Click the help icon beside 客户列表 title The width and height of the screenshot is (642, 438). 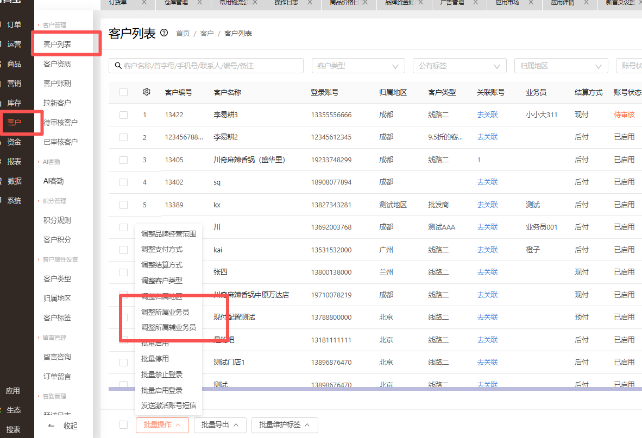(x=164, y=33)
